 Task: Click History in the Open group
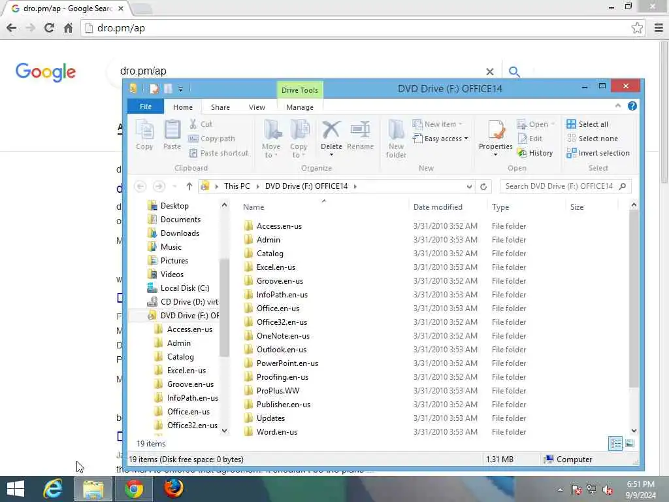pos(535,153)
